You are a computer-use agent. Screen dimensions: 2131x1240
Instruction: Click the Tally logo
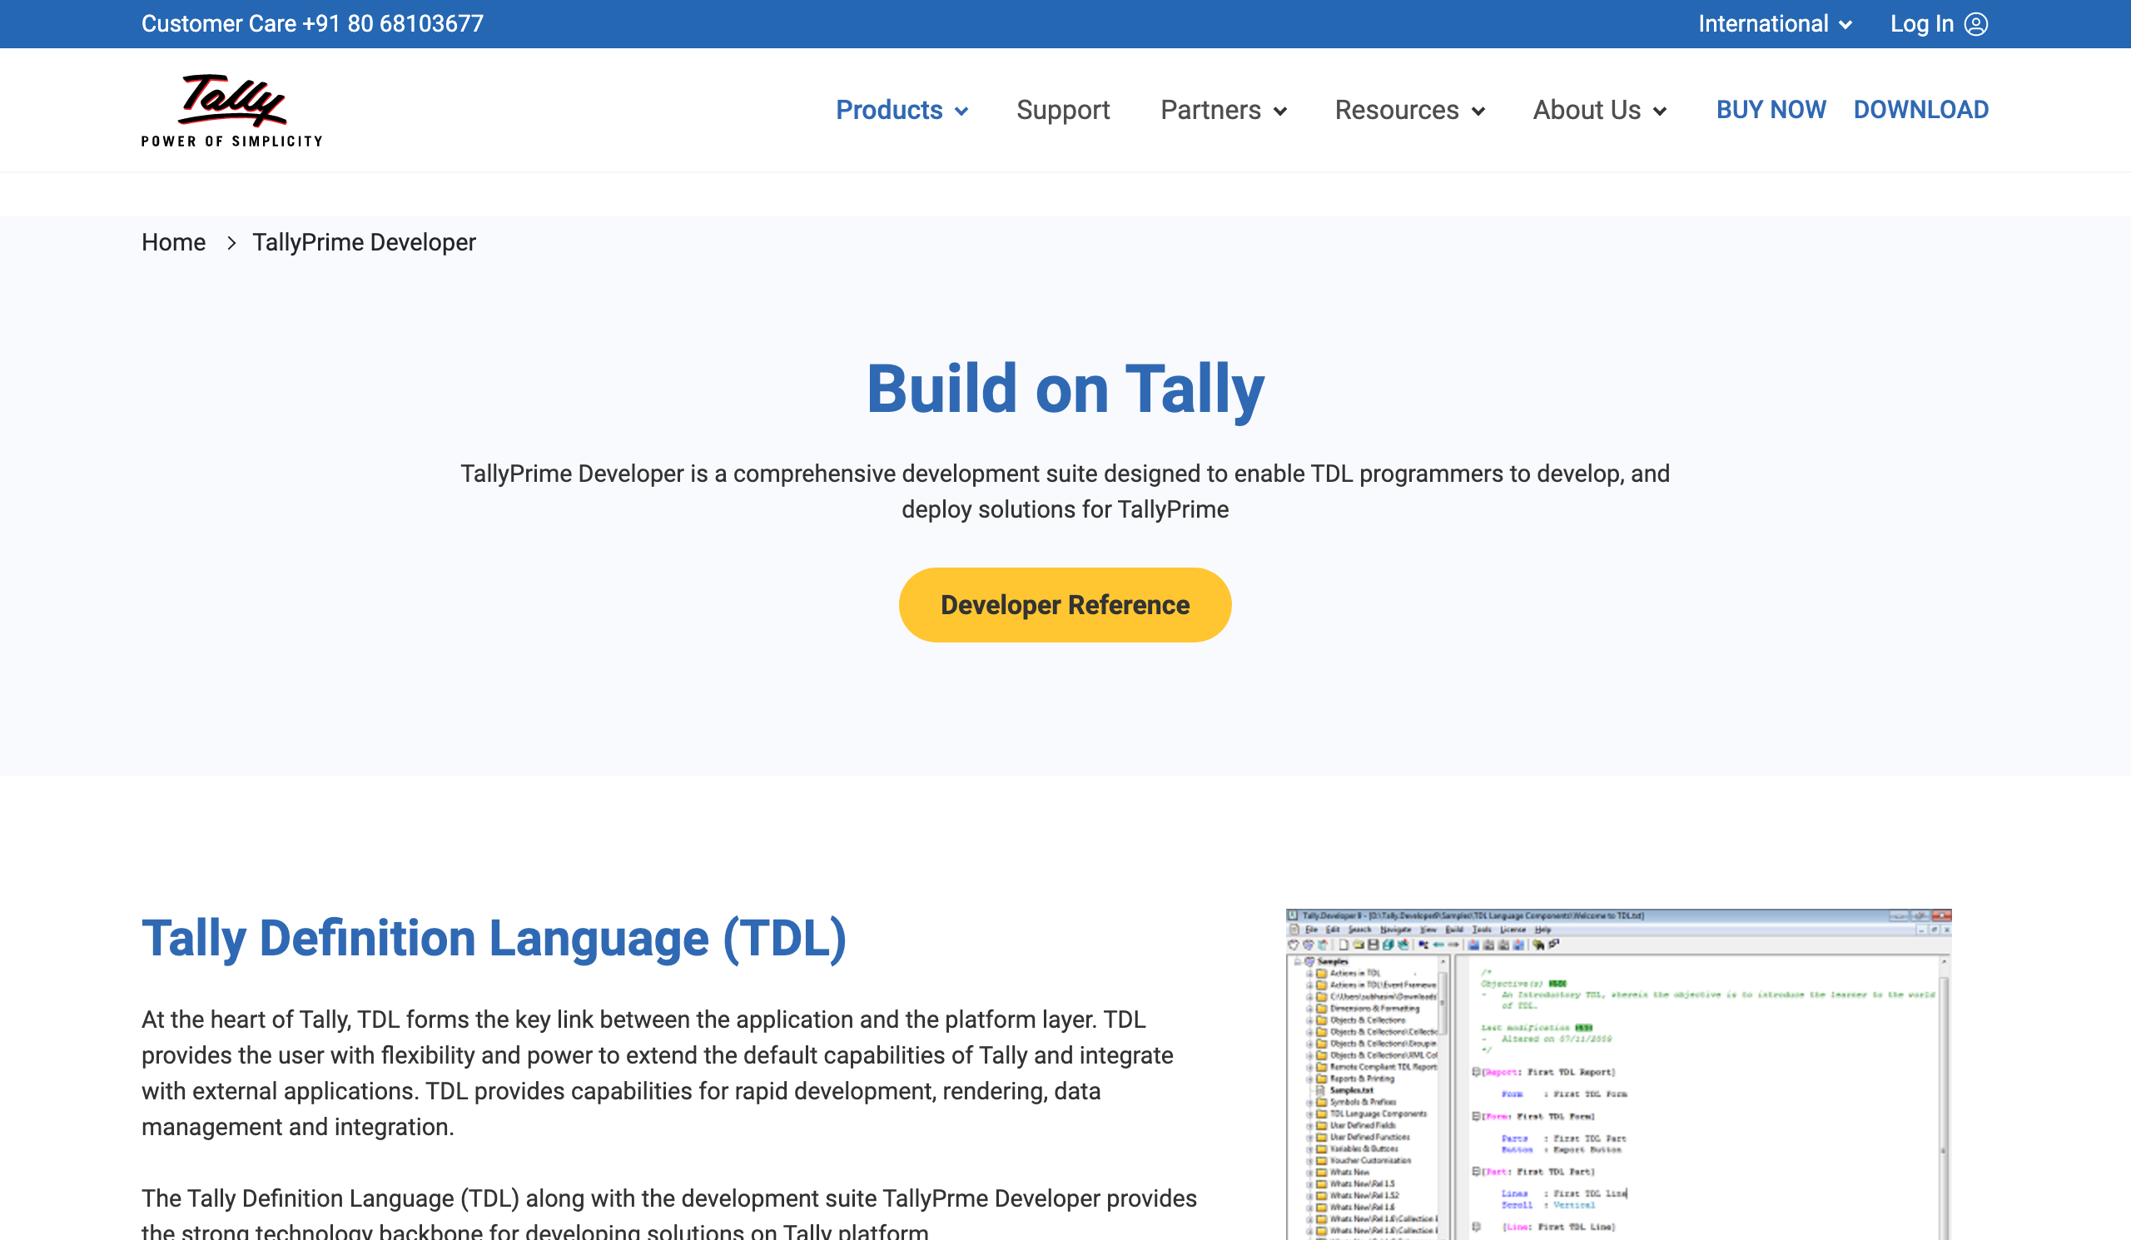pos(231,110)
